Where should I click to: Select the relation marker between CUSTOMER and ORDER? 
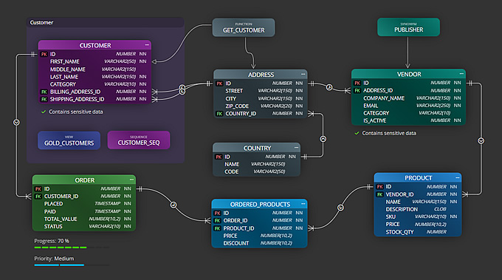(x=16, y=123)
